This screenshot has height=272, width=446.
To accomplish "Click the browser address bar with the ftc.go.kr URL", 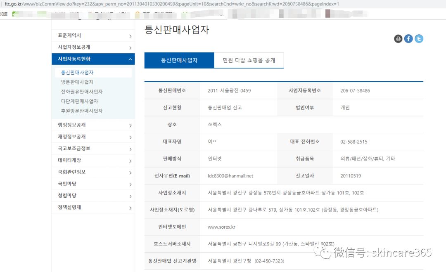I will pos(124,4).
